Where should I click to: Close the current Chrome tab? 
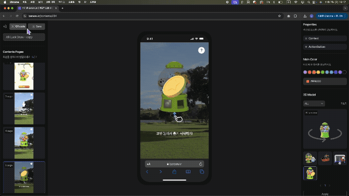(x=56, y=8)
